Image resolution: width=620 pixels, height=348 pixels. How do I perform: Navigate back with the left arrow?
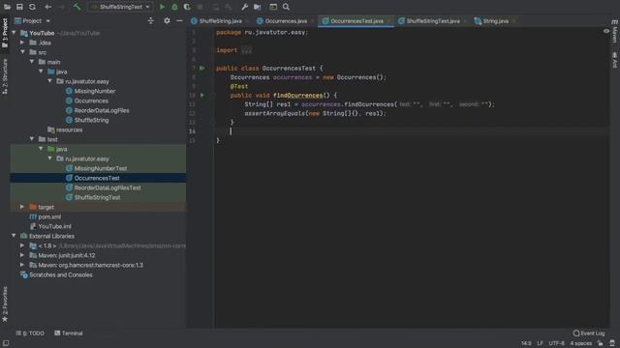47,7
